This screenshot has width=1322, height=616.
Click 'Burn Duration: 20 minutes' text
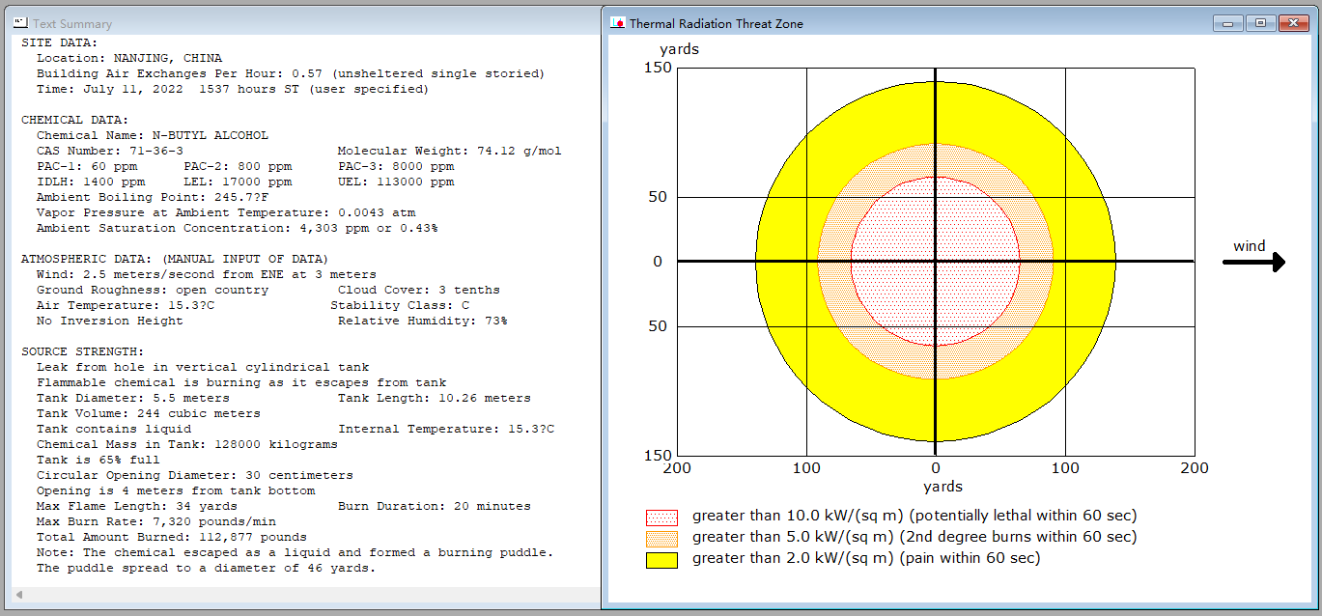coord(435,506)
